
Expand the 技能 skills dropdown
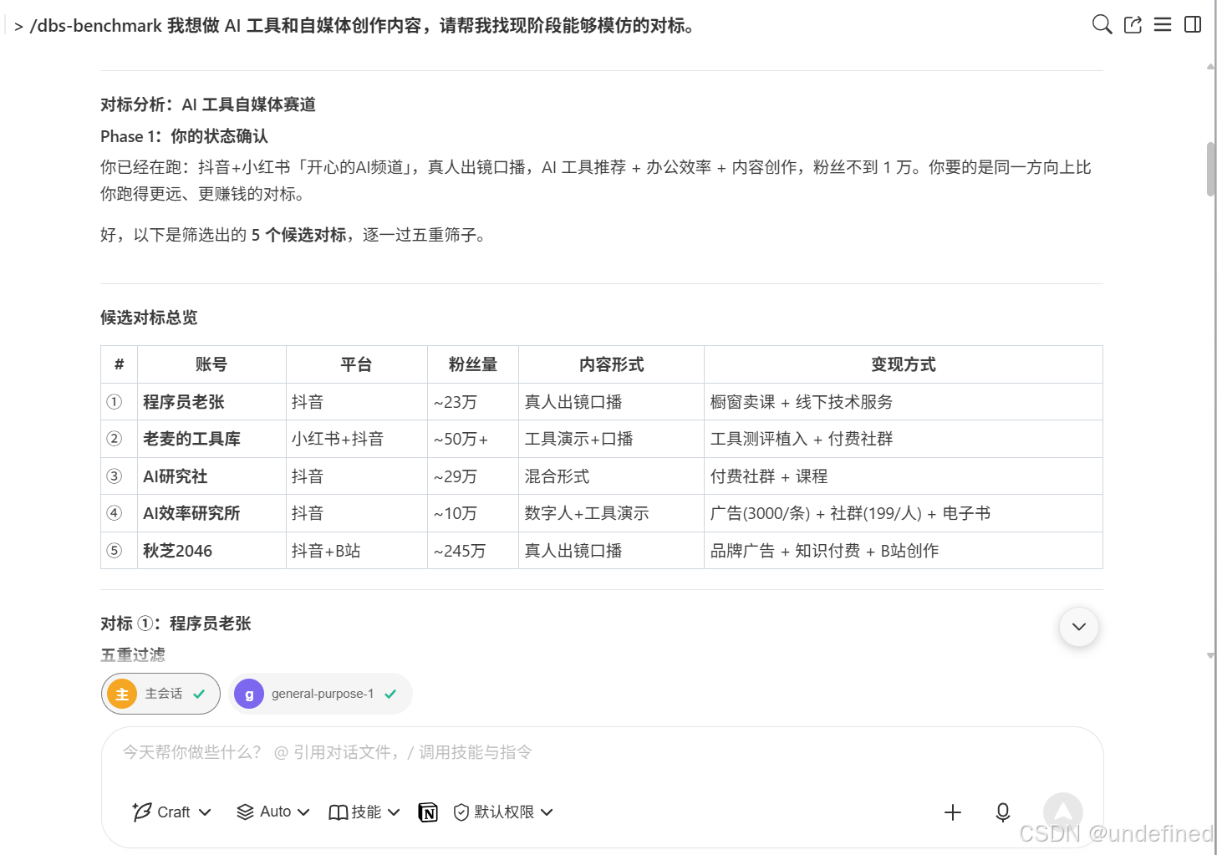pos(364,812)
